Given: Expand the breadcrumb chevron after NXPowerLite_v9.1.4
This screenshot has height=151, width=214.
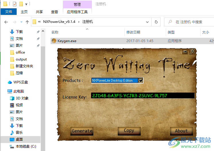Looking at the screenshot, I should coord(79,22).
